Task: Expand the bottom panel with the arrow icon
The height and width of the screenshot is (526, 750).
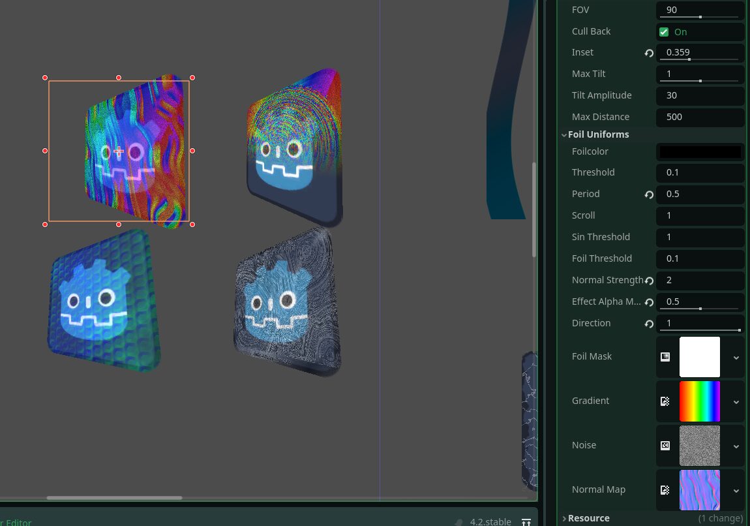Action: 526,522
